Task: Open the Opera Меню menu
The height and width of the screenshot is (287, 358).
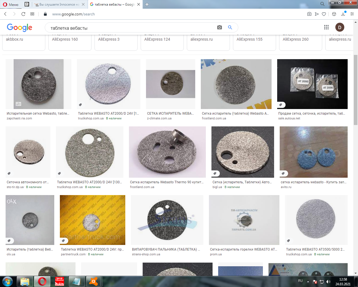Action: (x=11, y=4)
